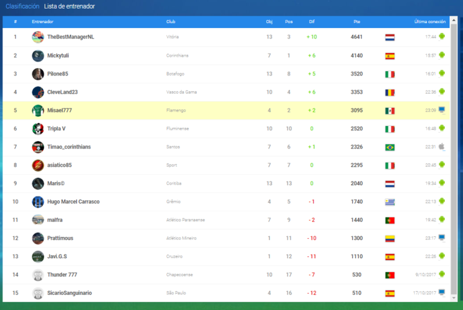The height and width of the screenshot is (310, 463).
Task: Click last connection date 17/10/2017
Action: click(x=425, y=293)
